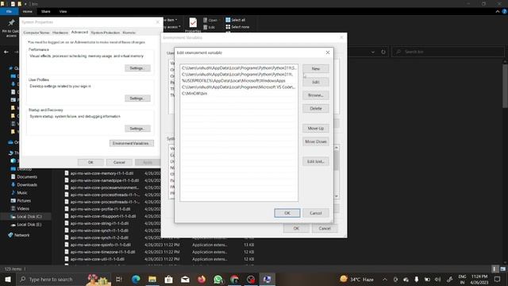
Task: Switch to File Explorer taskbar icon
Action: tap(152, 279)
